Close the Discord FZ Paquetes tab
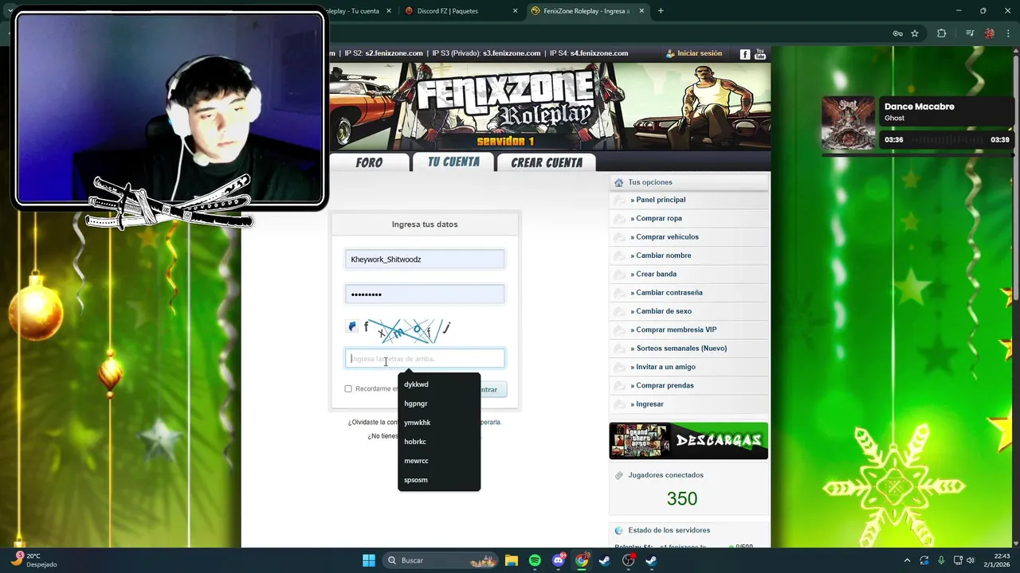Viewport: 1020px width, 573px height. tap(515, 11)
